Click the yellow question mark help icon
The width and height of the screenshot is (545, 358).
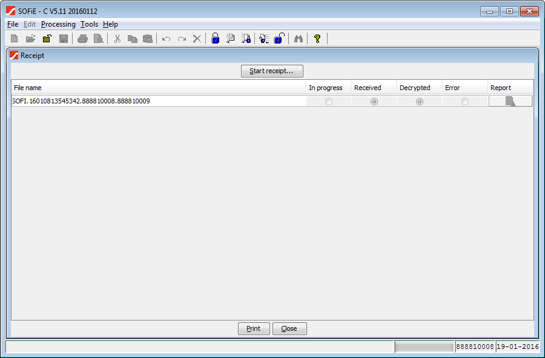tap(317, 39)
